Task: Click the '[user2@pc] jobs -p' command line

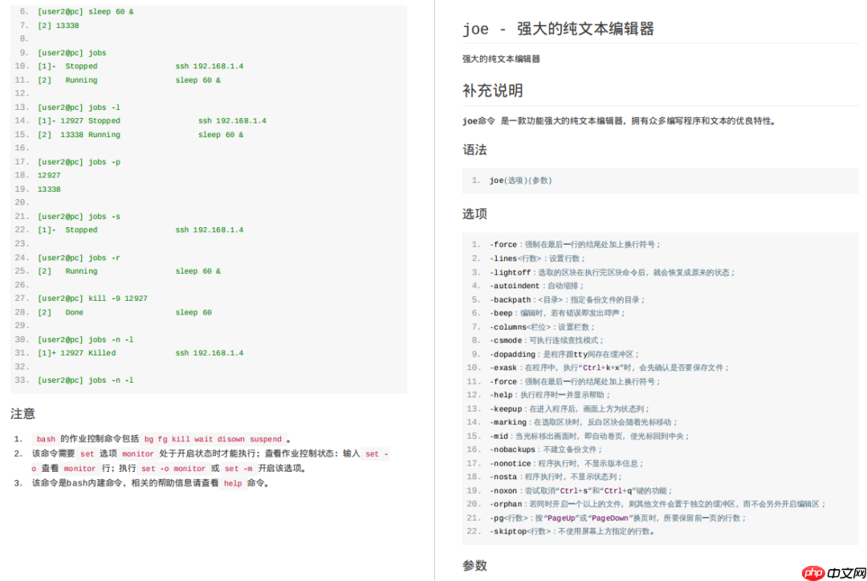Action: click(x=79, y=162)
